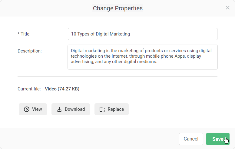Place cursor on 'Marketing' in the Title field

coord(119,34)
